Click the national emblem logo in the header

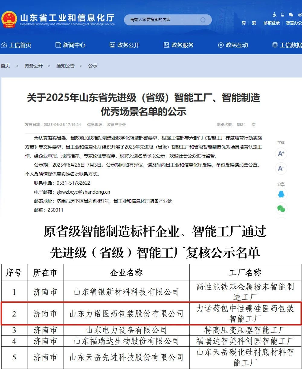(9, 19)
